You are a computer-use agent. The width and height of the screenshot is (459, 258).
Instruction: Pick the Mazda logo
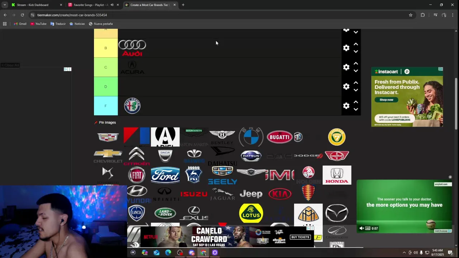[337, 213]
